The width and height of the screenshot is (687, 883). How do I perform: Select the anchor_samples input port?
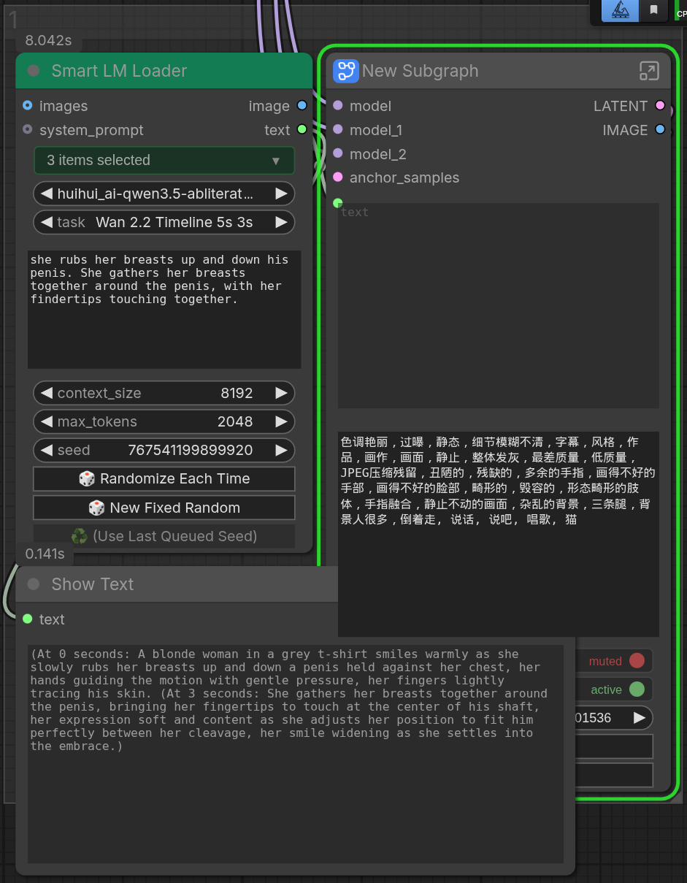coord(338,177)
